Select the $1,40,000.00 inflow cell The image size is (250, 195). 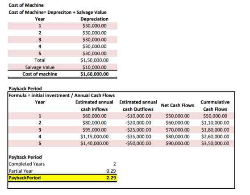[94, 143]
